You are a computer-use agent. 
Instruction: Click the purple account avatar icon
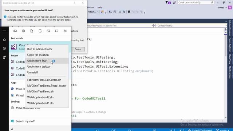(x=230, y=7)
